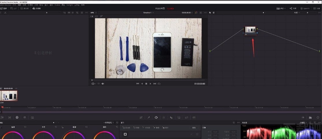Screen dimensions: 322x139
Task: Jump to first frame in viewer transport
Action: coord(137,84)
